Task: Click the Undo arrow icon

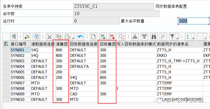Action: point(80,37)
